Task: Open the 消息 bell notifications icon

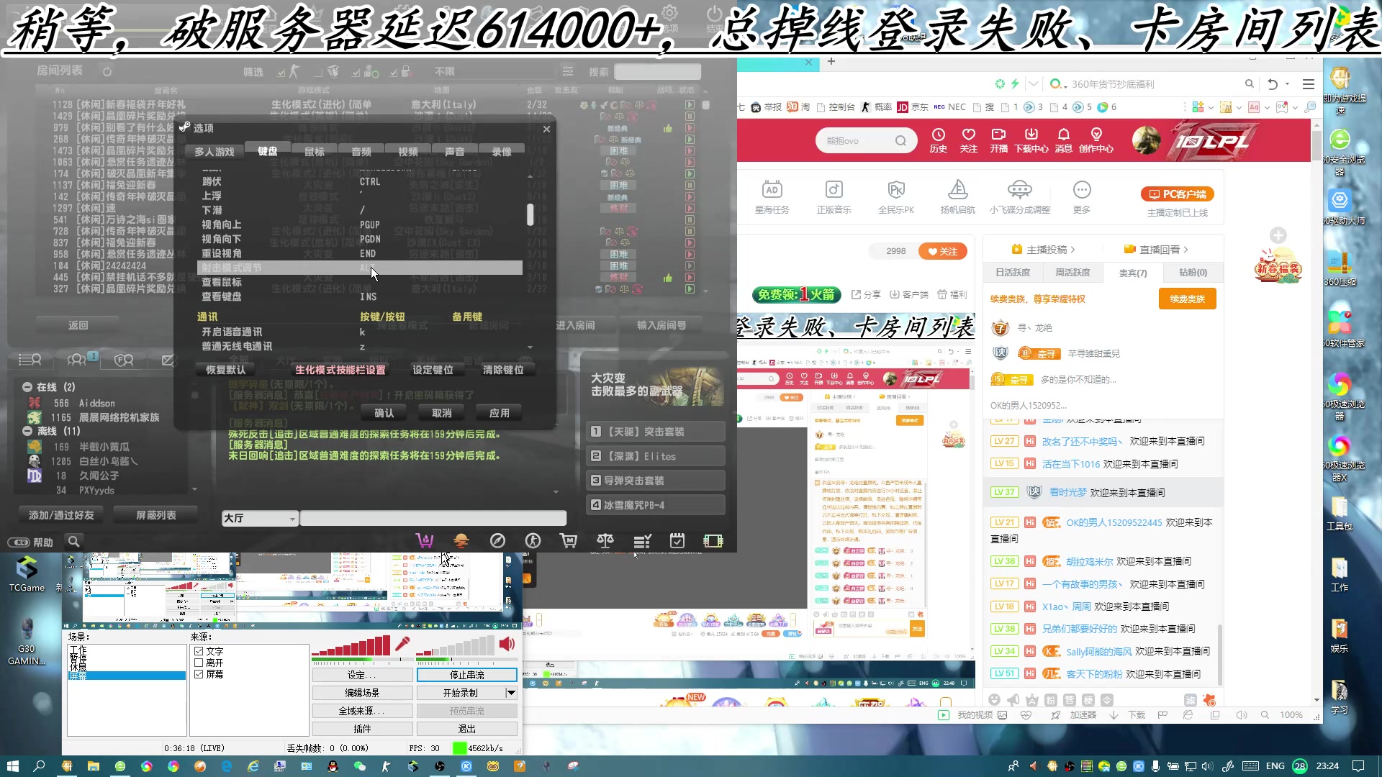Action: tap(1064, 135)
